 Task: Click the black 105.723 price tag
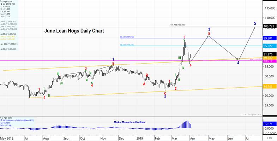pos(270,26)
